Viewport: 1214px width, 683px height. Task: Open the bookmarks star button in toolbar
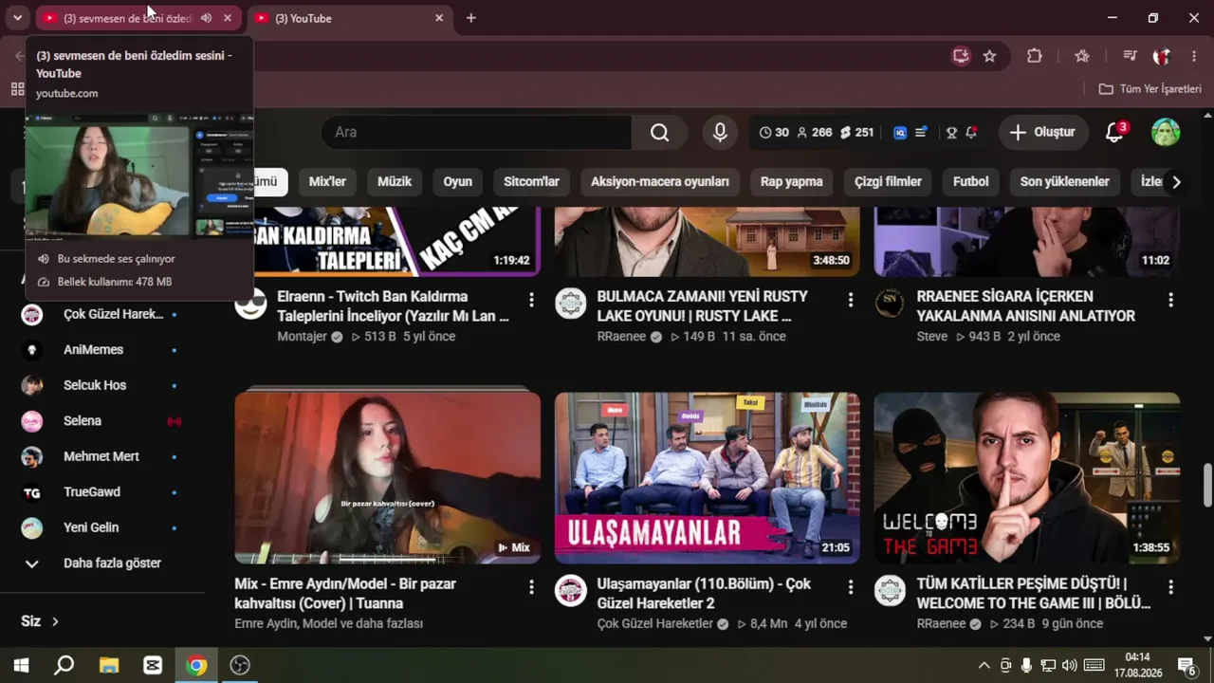click(x=1082, y=56)
